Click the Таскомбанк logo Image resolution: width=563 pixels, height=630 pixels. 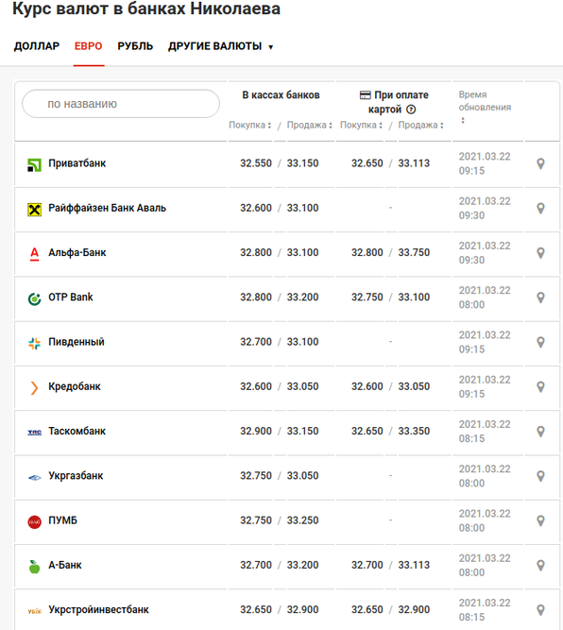34,433
